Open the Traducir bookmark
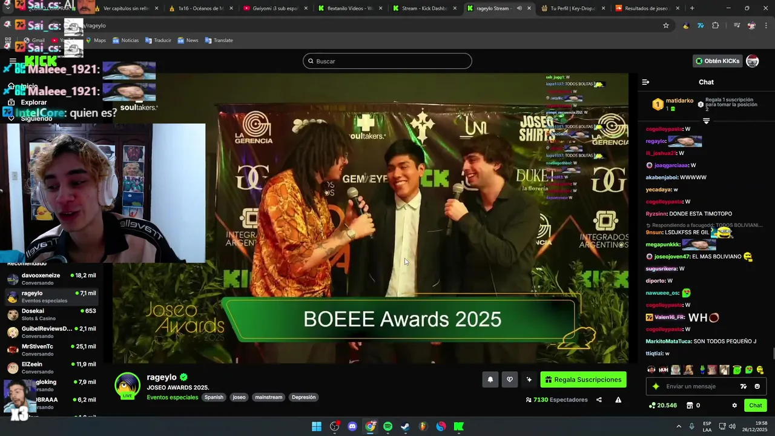Viewport: 775px width, 436px height. (x=158, y=40)
